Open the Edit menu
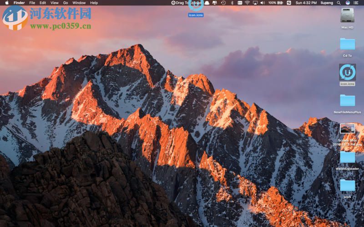Viewport: 364px width, 227px height. (43, 3)
